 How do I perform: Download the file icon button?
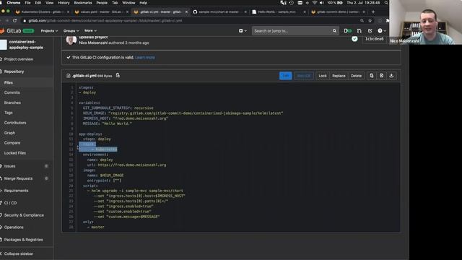click(391, 76)
